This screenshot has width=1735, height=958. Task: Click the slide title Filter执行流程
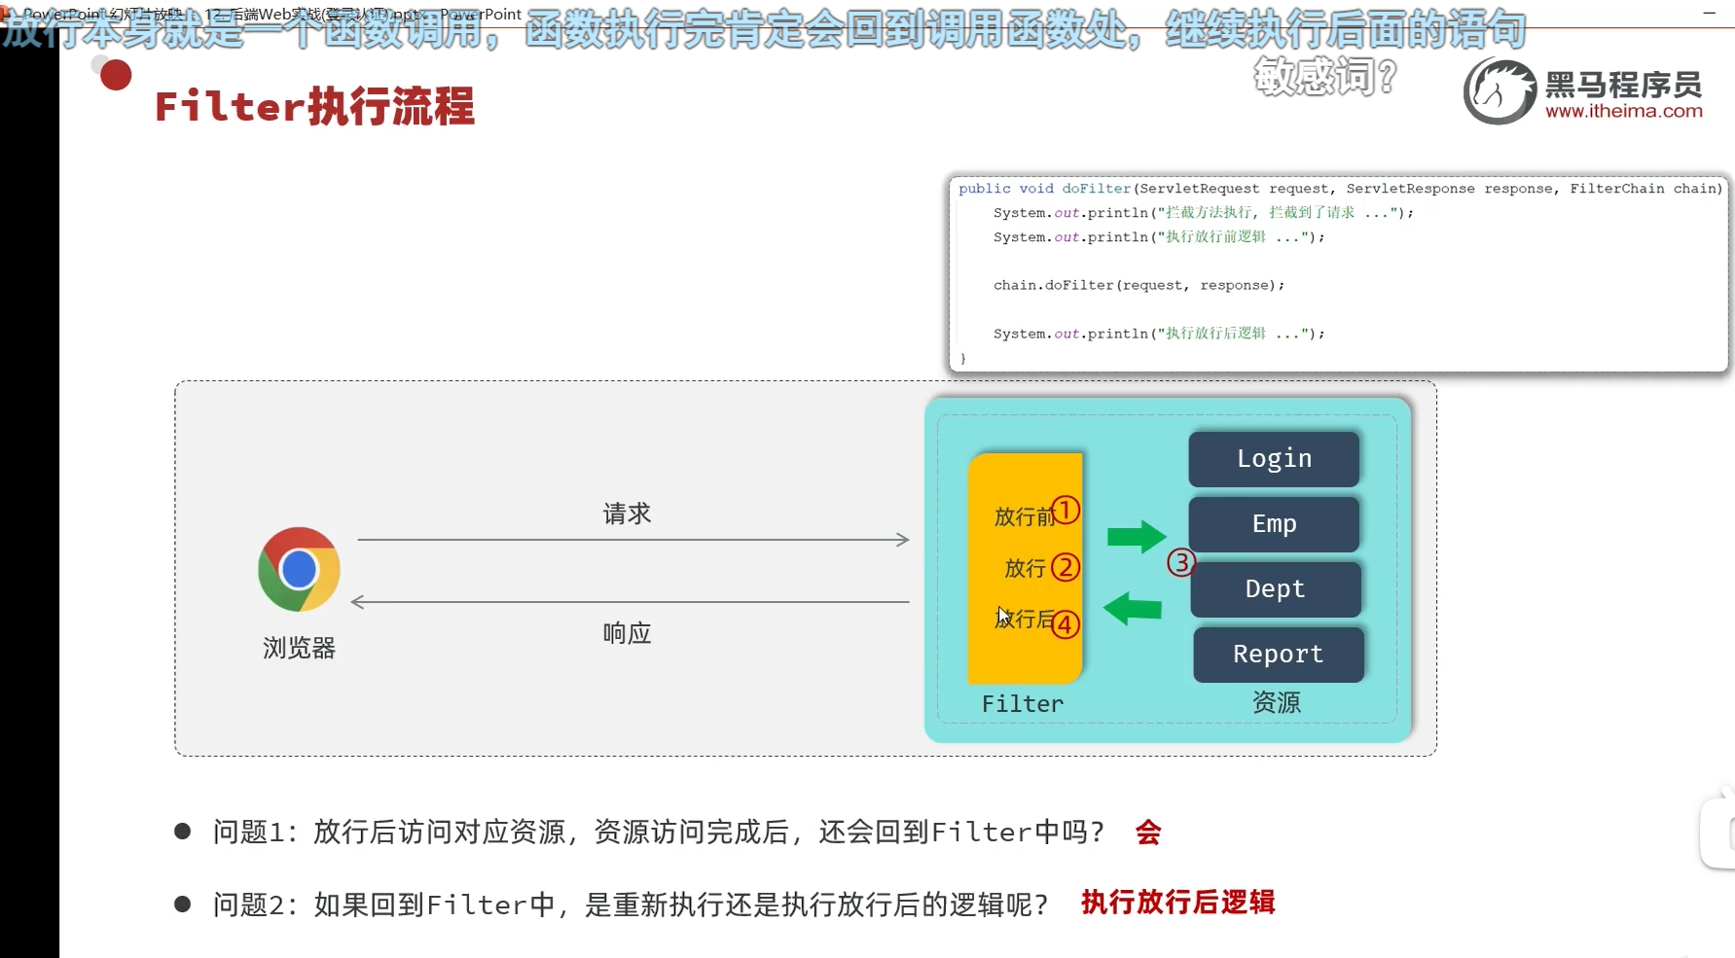314,107
